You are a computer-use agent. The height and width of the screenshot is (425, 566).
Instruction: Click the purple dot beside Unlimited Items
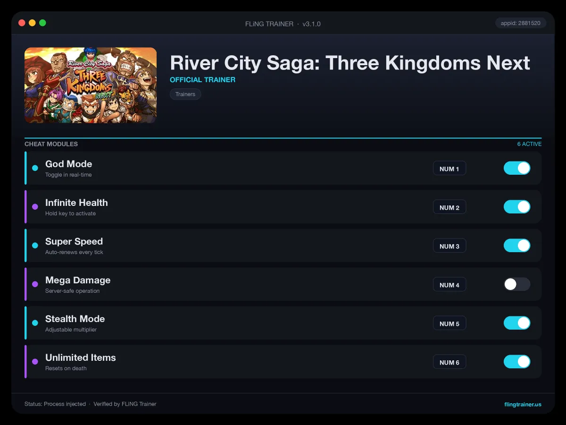(x=35, y=362)
